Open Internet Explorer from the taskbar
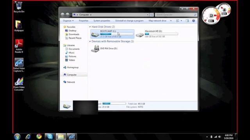This screenshot has height=140, width=250. click(x=28, y=136)
